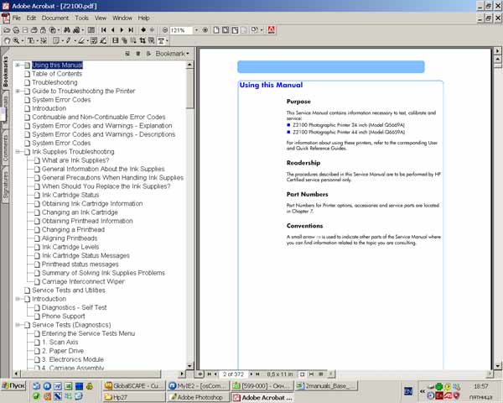Click the Open file toolbar icon
This screenshot has height=403, width=503.
click(x=7, y=30)
